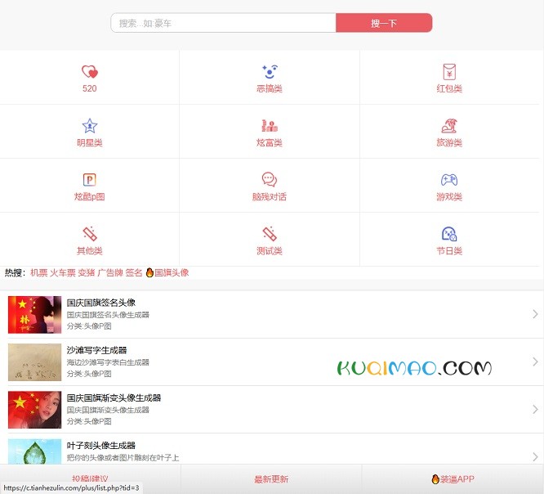Click the title 国庆国旗渐变头像生成器
The width and height of the screenshot is (544, 494).
114,398
